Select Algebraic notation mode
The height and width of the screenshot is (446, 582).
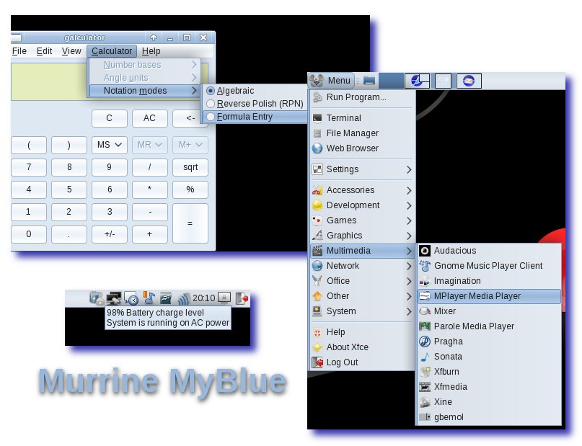click(x=255, y=91)
